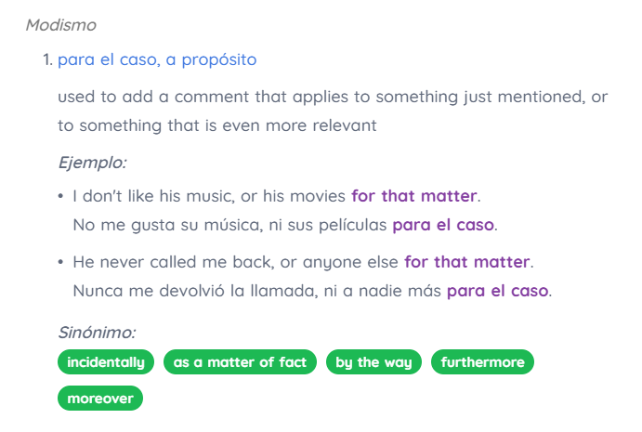Click the phrase "to something that is even more relevant"
The image size is (642, 432).
point(216,125)
